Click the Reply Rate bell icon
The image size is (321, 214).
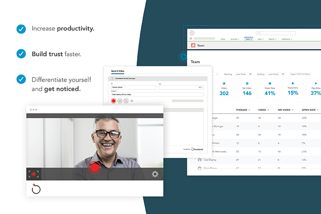point(293,83)
